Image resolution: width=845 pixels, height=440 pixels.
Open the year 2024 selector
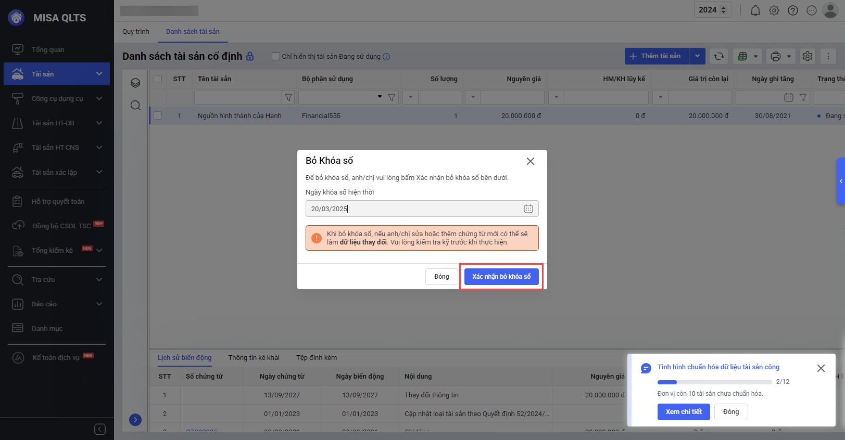(712, 10)
